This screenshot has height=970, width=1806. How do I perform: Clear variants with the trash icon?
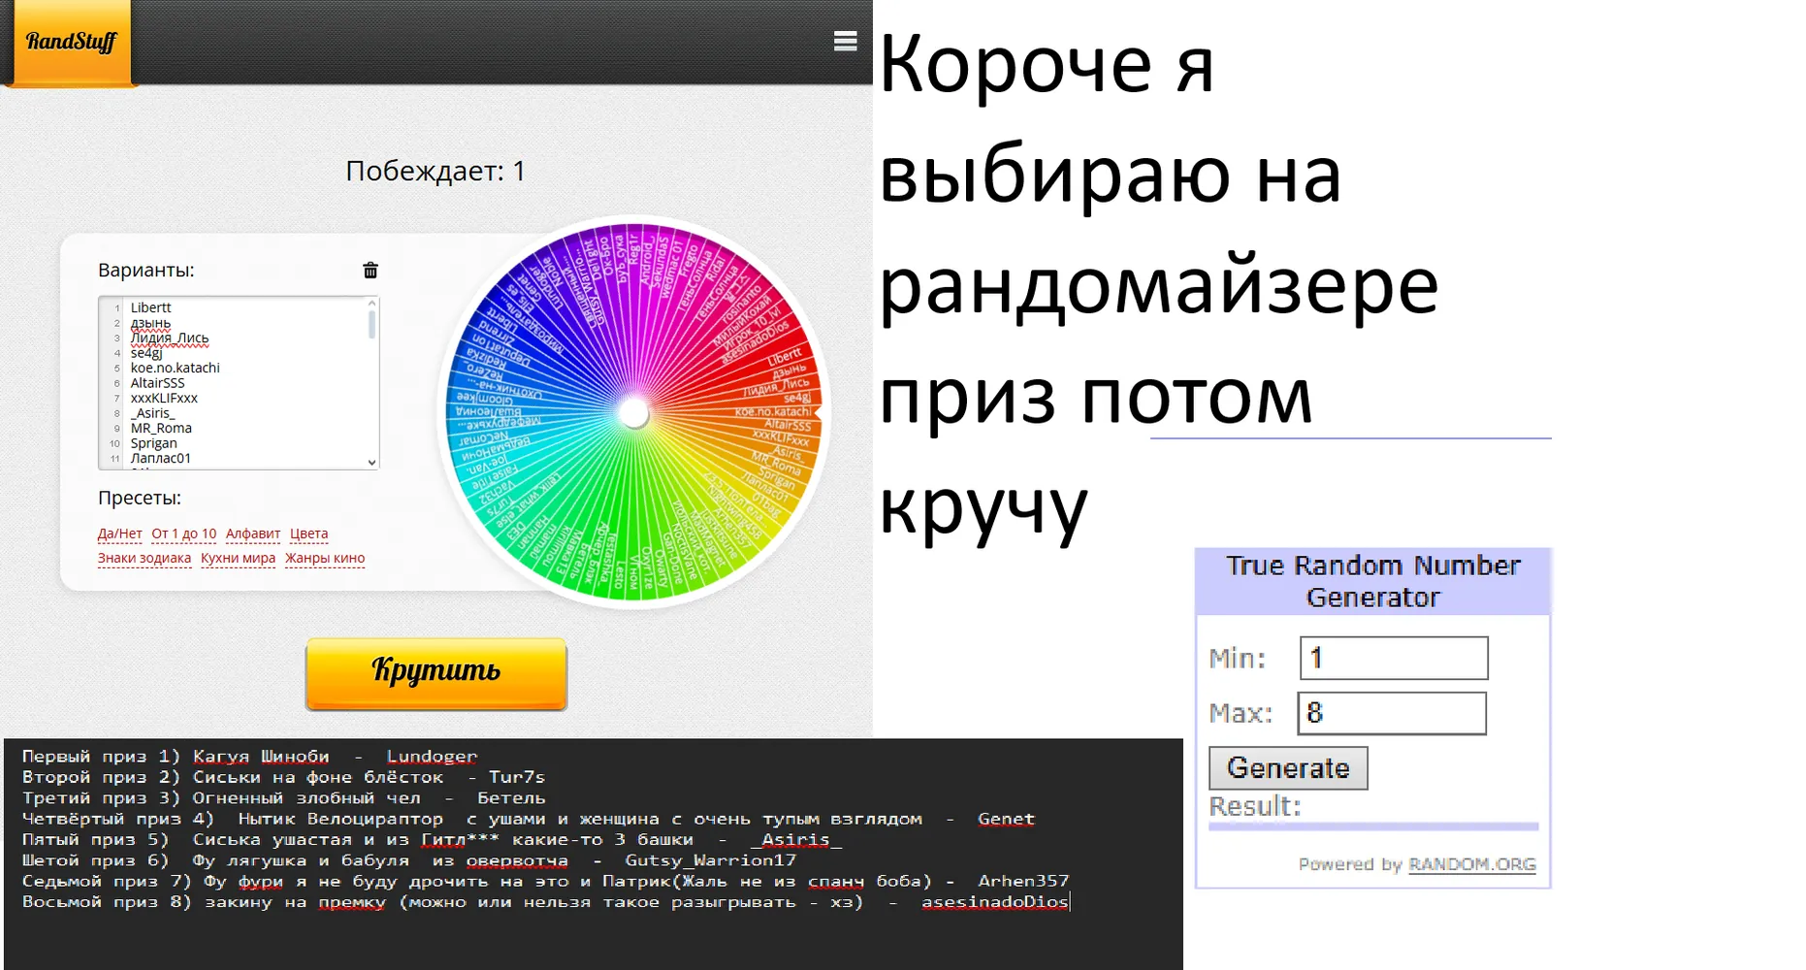click(x=371, y=271)
